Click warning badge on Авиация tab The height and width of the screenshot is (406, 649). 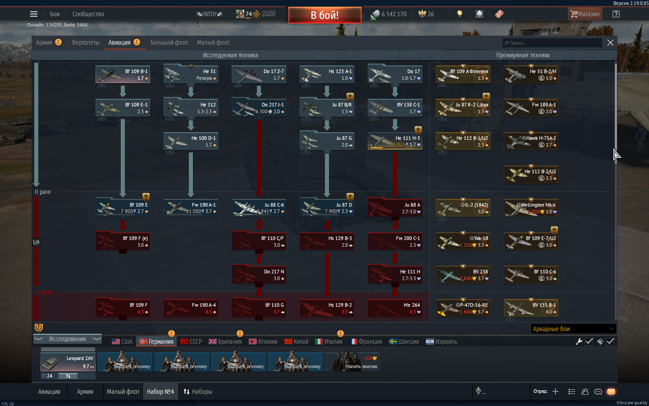pos(137,42)
